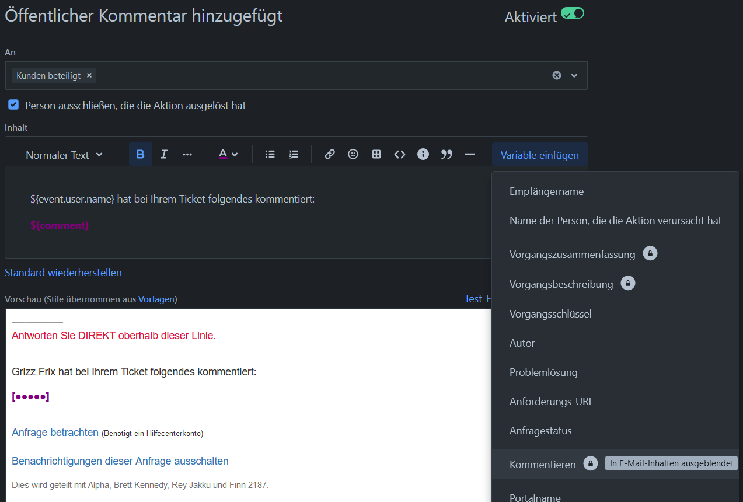Insert an info panel
Image resolution: width=743 pixels, height=502 pixels.
tap(423, 154)
